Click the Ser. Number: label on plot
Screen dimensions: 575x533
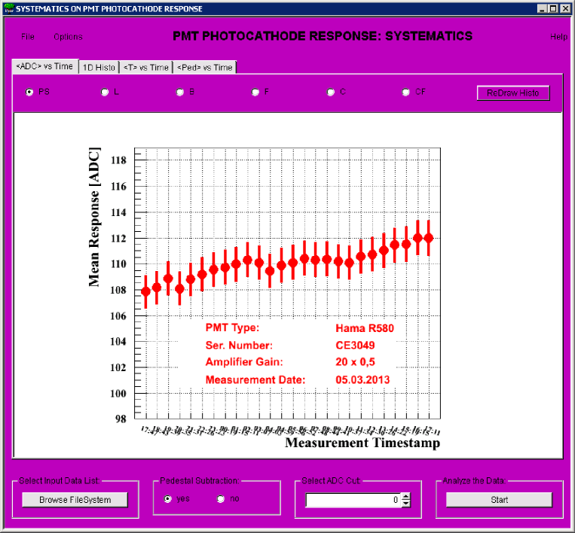point(239,345)
